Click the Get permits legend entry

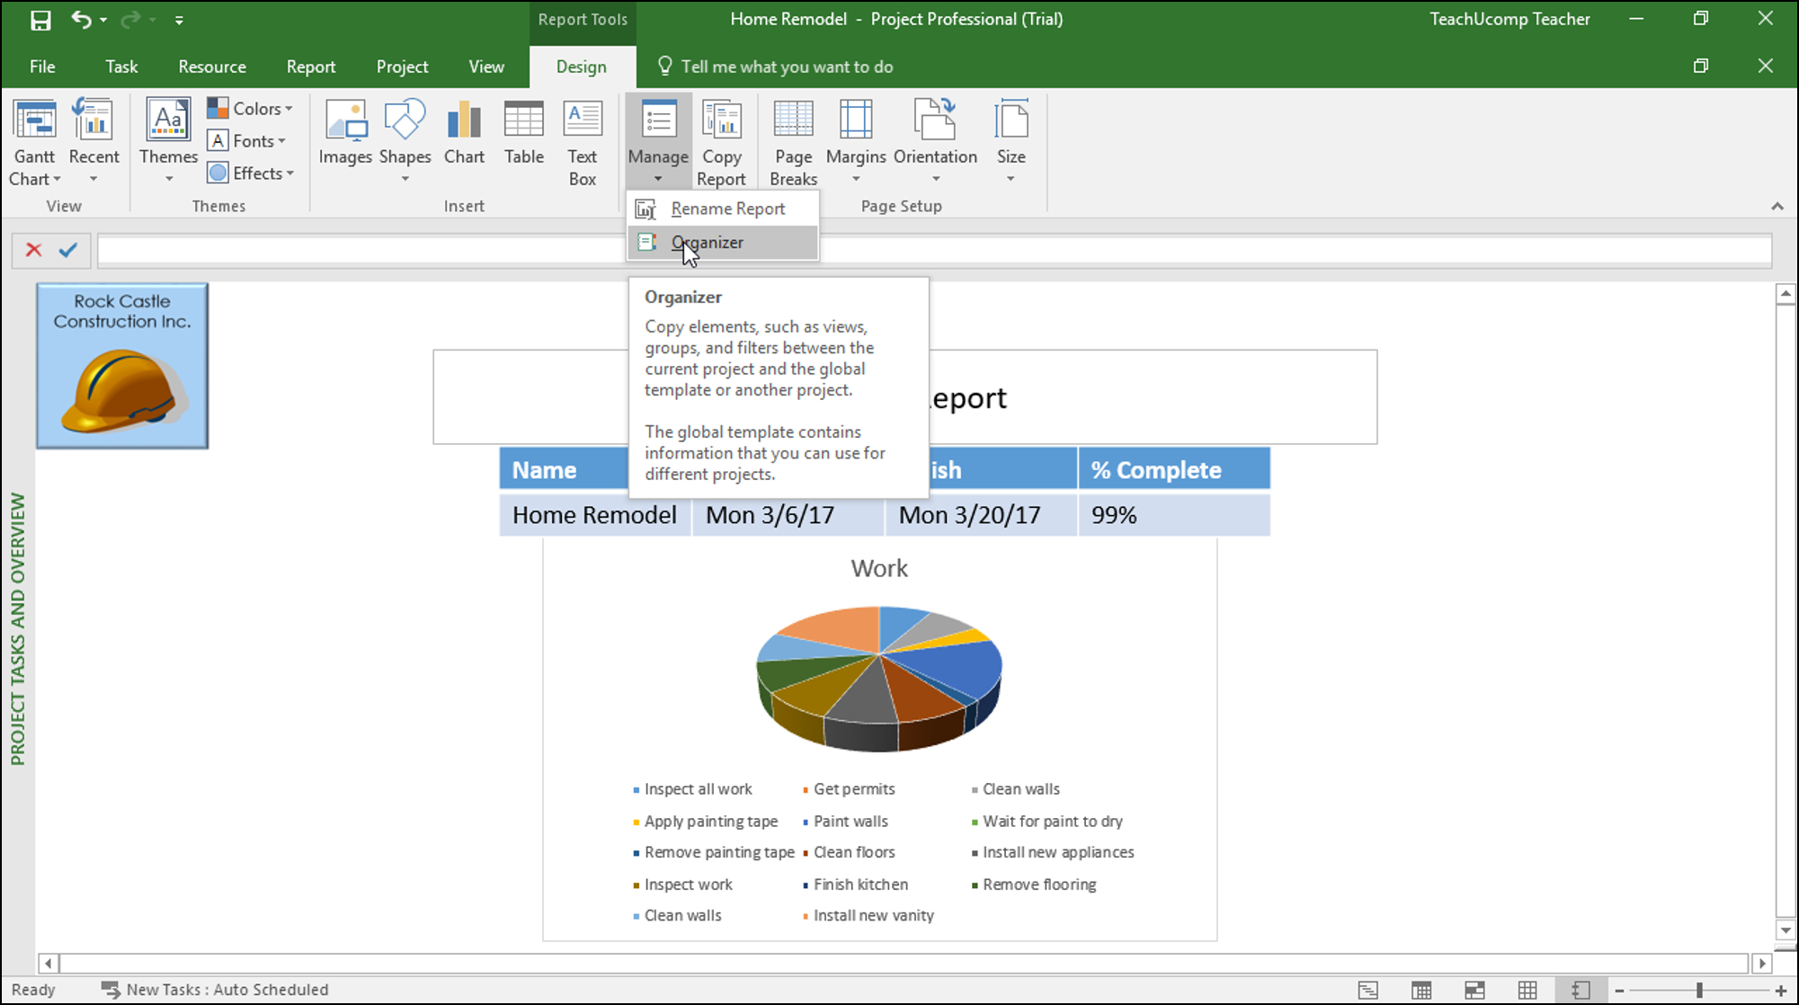(x=849, y=789)
